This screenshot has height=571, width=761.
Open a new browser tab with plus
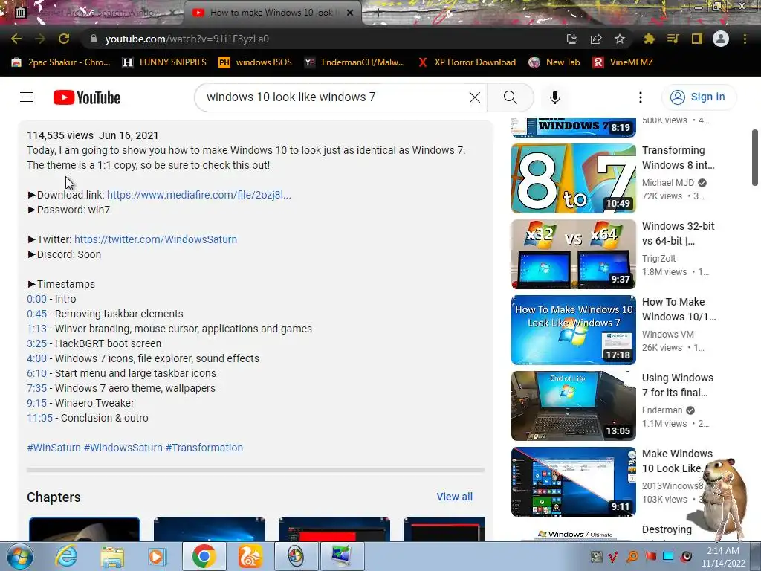pyautogui.click(x=378, y=13)
